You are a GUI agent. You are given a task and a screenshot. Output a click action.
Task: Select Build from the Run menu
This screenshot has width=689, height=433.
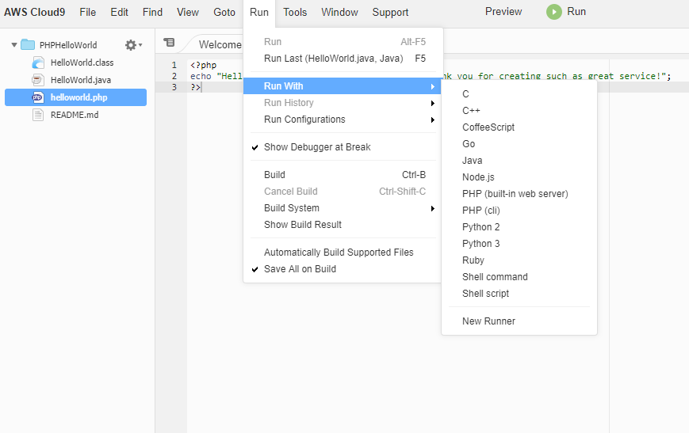click(x=342, y=175)
